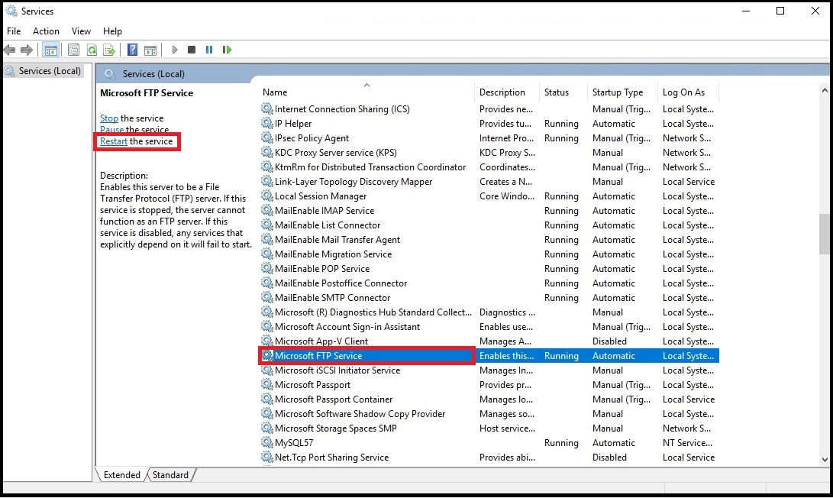This screenshot has width=833, height=498.
Task: Open the Properties toolbar icon
Action: 73,50
